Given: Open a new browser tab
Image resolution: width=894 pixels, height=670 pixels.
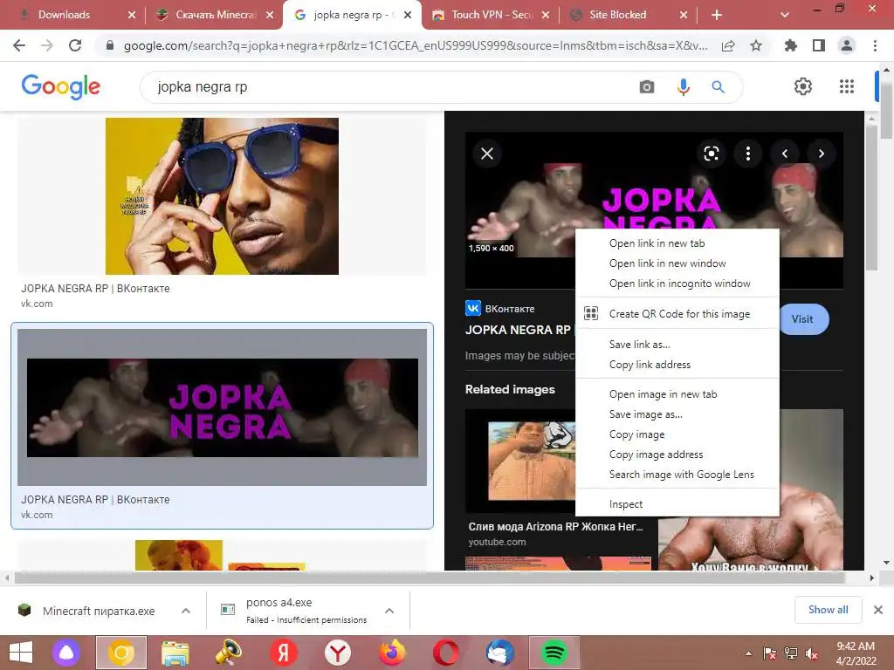Looking at the screenshot, I should pos(717,15).
